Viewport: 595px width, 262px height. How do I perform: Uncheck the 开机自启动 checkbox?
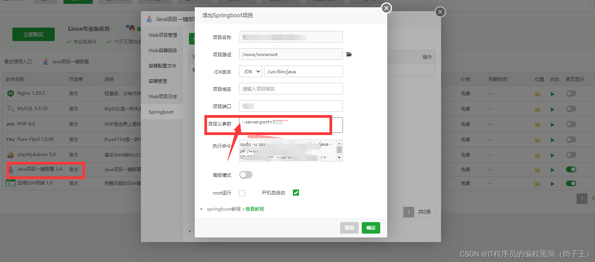coord(296,193)
